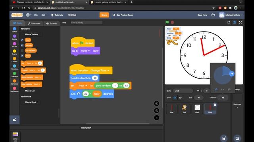Click See Project Page button
This screenshot has width=254, height=142.
click(x=123, y=15)
